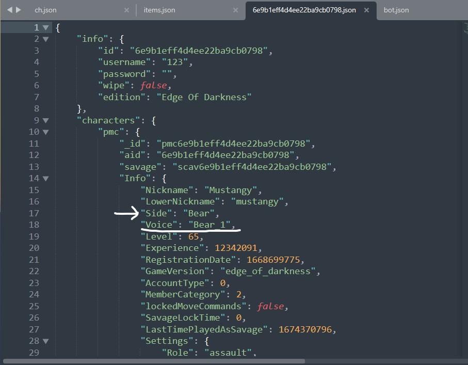
Task: Click the "Nickname" key on line 15
Action: pos(167,191)
